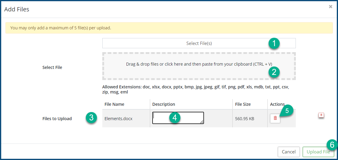Click the green callout badge numbered 5
This screenshot has width=338, height=160.
click(x=287, y=111)
